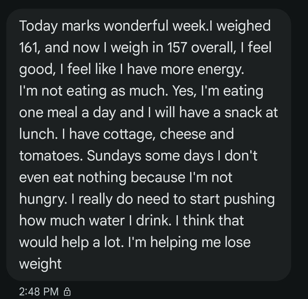
Task: Click the word "wonderful" in first line
Action: point(138,26)
